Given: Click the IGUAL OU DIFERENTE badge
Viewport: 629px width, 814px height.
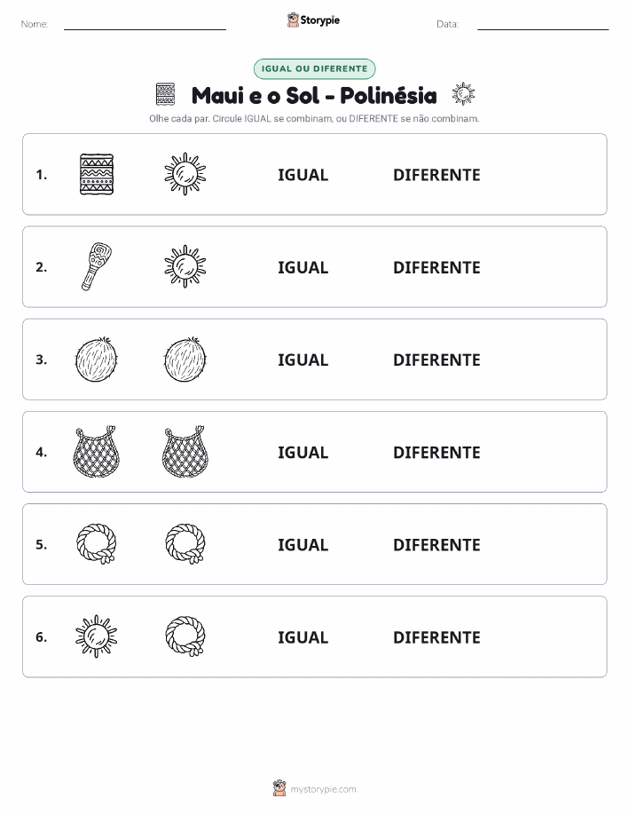Looking at the screenshot, I should (x=314, y=68).
